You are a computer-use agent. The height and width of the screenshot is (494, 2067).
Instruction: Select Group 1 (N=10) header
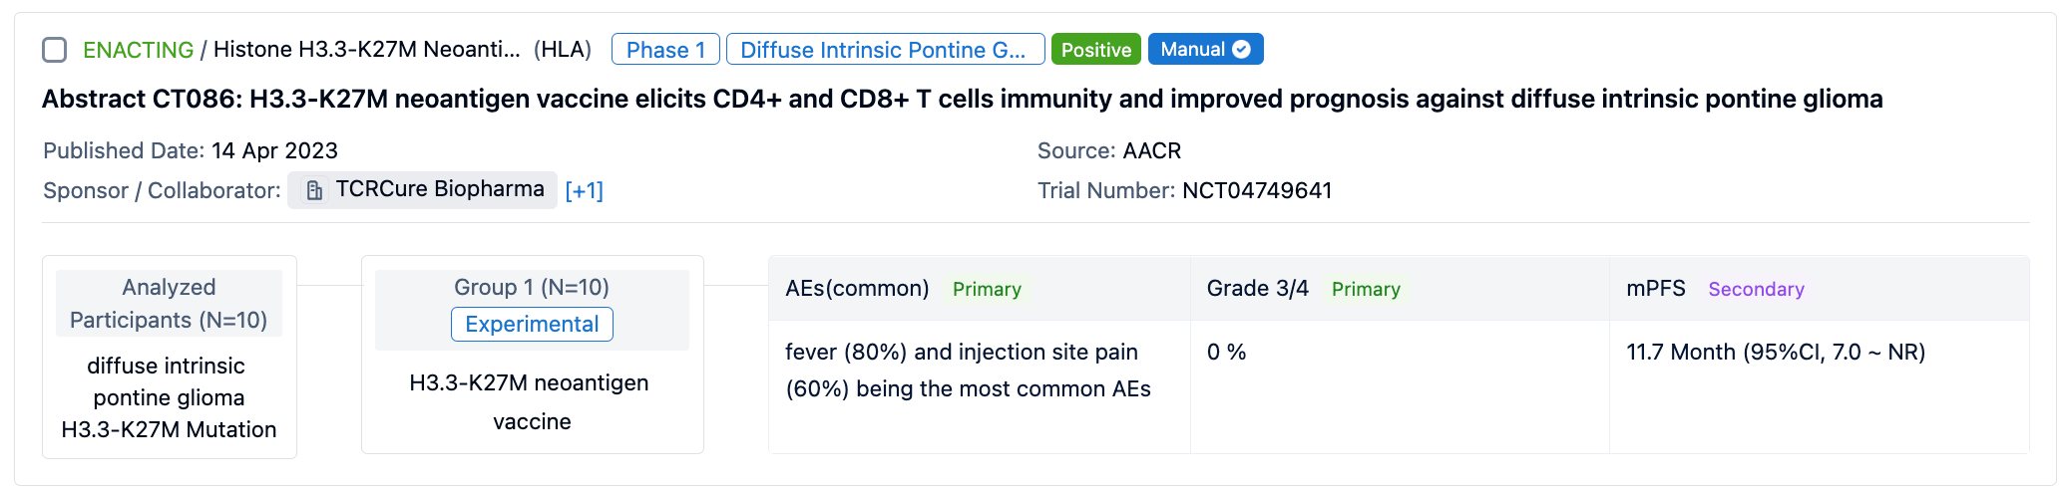point(532,288)
